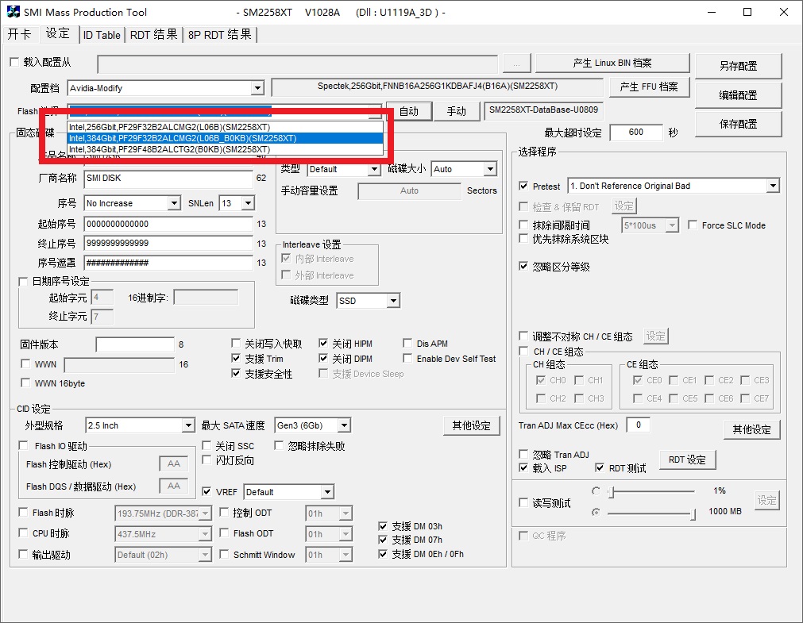The image size is (803, 623).
Task: Enable the 载入配置从 checkbox
Action: pyautogui.click(x=14, y=63)
